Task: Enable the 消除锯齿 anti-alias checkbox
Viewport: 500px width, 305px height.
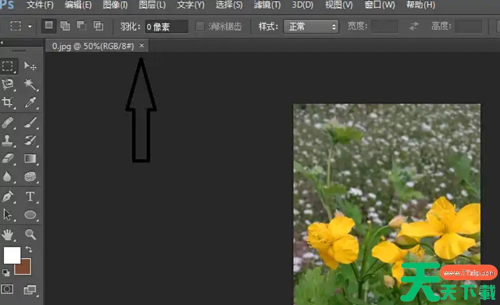Action: 200,27
